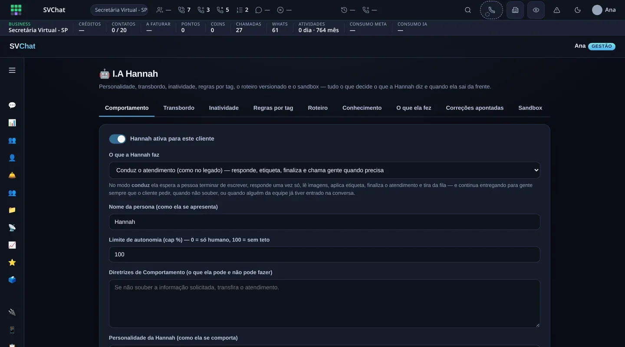Screen dimensions: 625x347
Task: Toggle dark mode moon icon
Action: [x=578, y=10]
